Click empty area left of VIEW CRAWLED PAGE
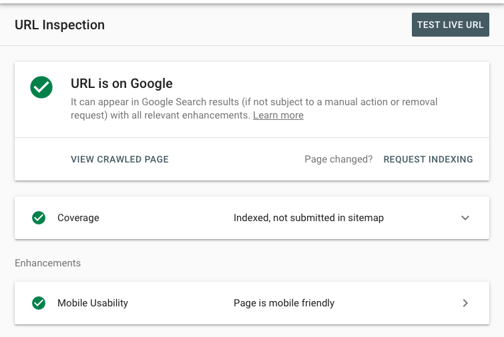This screenshot has width=504, height=337. pyautogui.click(x=43, y=159)
